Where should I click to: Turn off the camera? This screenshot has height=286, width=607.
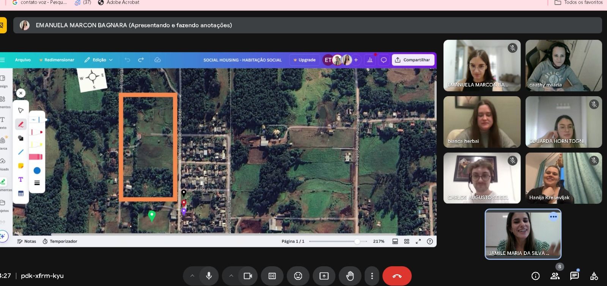tap(248, 276)
